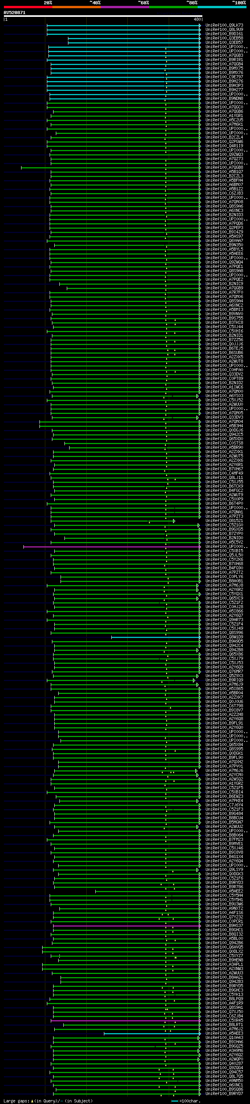This screenshot has width=250, height=1104.
Task: Click the green ~80% identity legend segment
Action: (173, 7)
